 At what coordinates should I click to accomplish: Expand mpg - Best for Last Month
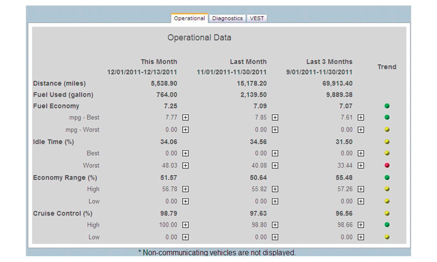point(275,117)
